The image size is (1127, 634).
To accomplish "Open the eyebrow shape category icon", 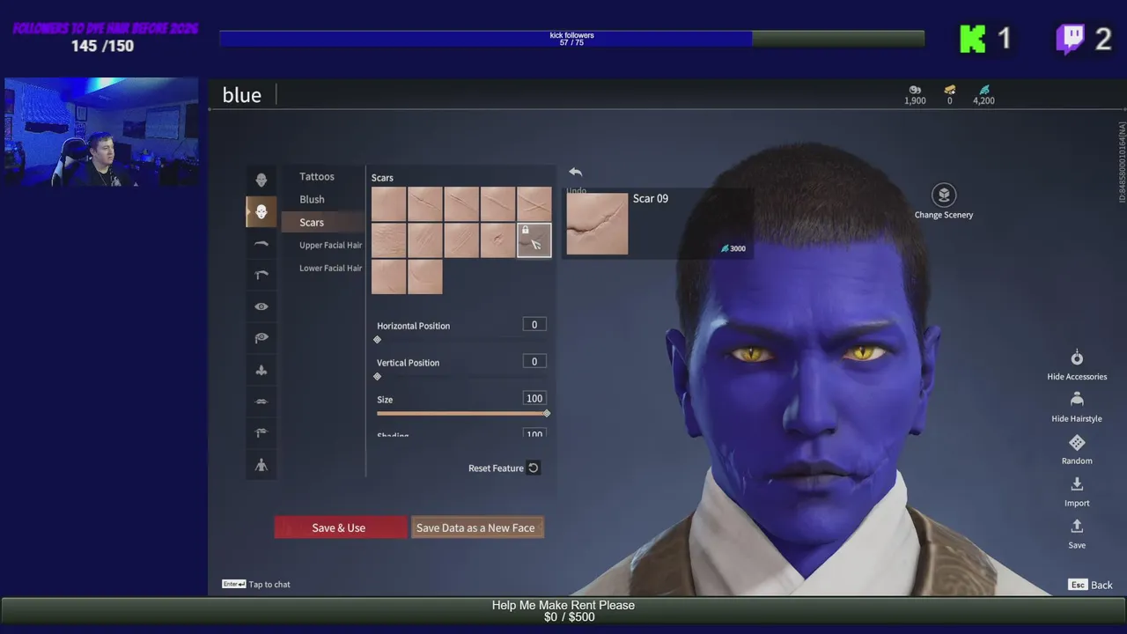I will pyautogui.click(x=261, y=244).
